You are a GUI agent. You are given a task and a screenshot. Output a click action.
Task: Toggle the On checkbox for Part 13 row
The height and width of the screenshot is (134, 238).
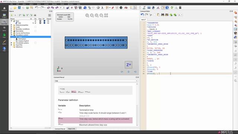click(35, 23)
